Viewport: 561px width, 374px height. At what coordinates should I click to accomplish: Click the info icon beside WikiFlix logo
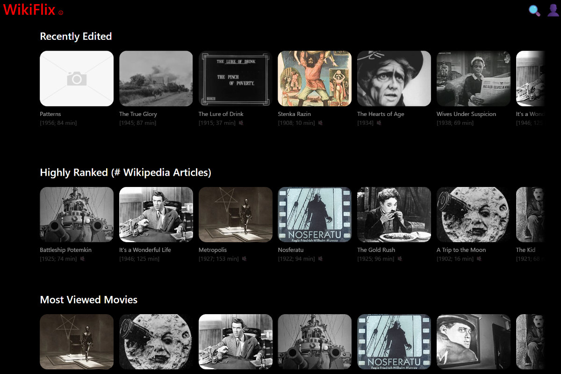(x=61, y=13)
